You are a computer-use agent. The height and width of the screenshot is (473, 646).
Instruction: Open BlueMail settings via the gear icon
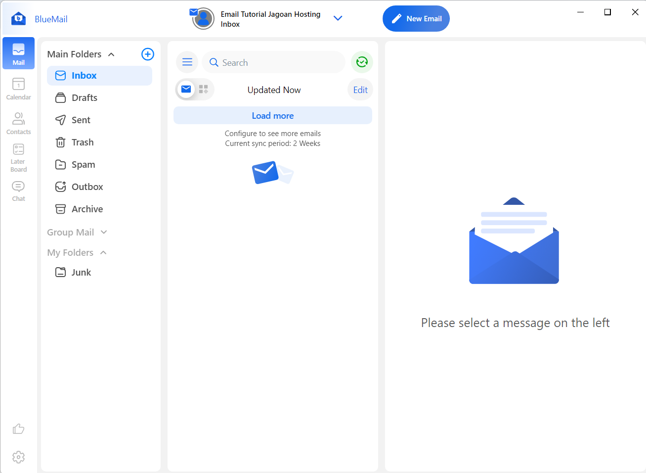18,457
